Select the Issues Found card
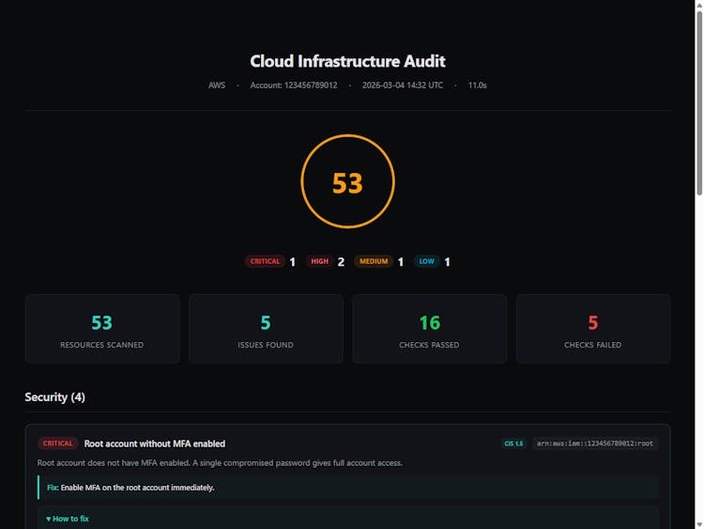The width and height of the screenshot is (704, 529). click(x=266, y=329)
